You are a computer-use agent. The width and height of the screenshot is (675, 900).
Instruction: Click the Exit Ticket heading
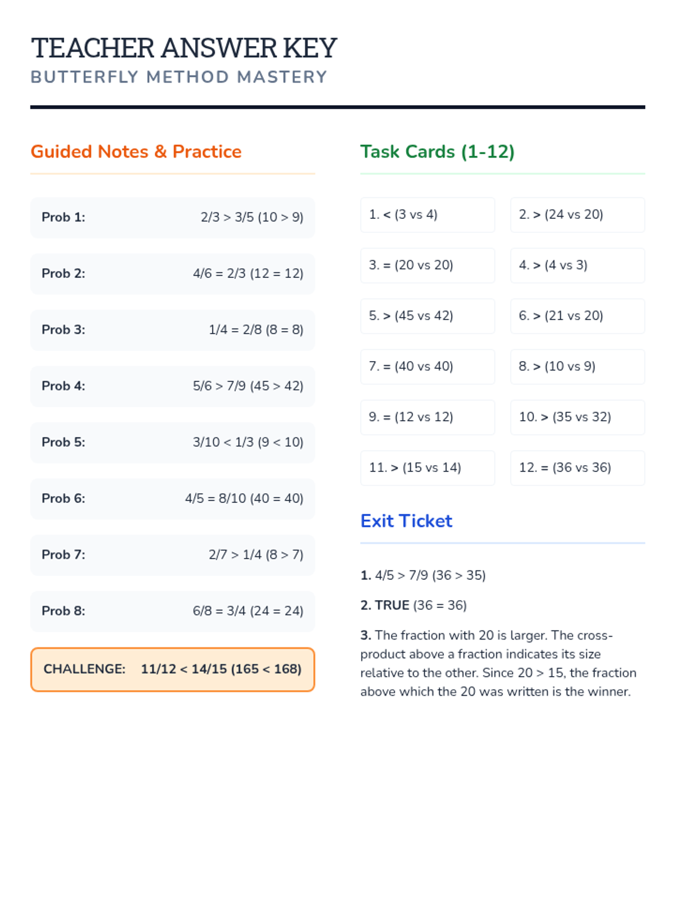pyautogui.click(x=406, y=521)
